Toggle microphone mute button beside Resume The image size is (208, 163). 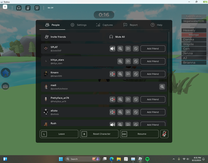tap(164, 134)
